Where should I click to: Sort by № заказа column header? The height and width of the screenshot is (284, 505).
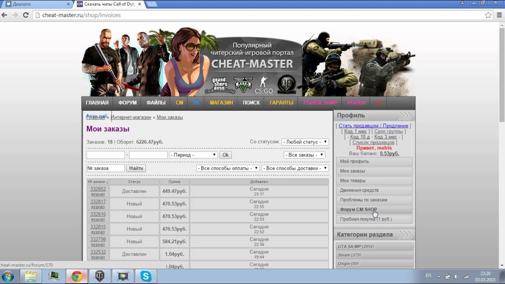coord(98,182)
